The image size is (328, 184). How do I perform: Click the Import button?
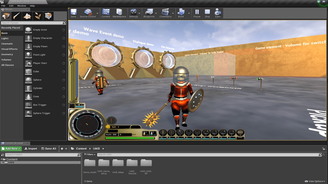(x=31, y=148)
